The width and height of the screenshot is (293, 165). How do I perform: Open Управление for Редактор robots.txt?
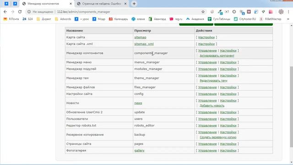207,125
